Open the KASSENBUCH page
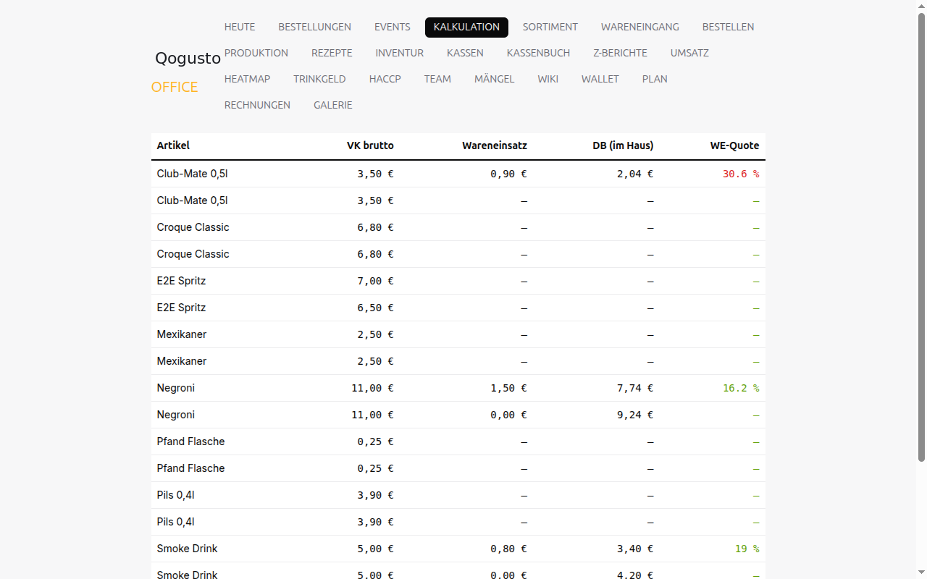Screen dimensions: 927x579 click(538, 53)
